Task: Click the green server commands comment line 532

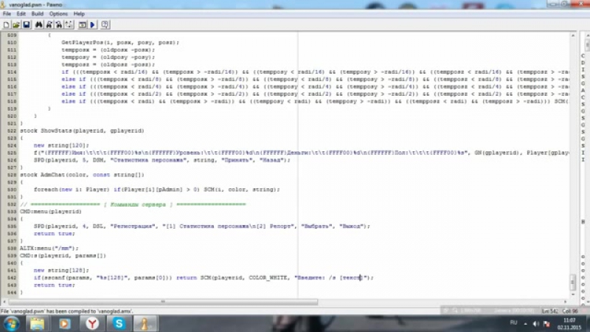Action: click(133, 204)
